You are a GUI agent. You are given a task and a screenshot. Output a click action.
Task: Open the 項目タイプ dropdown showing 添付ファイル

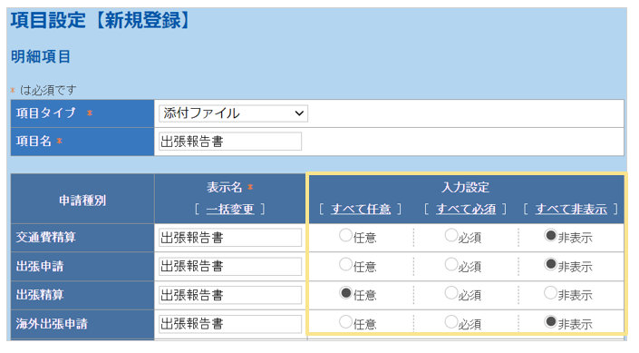click(233, 113)
